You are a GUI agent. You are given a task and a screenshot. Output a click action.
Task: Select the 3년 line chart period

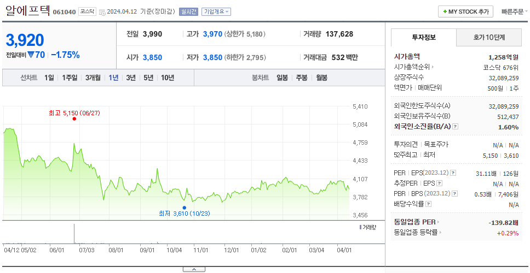point(131,78)
